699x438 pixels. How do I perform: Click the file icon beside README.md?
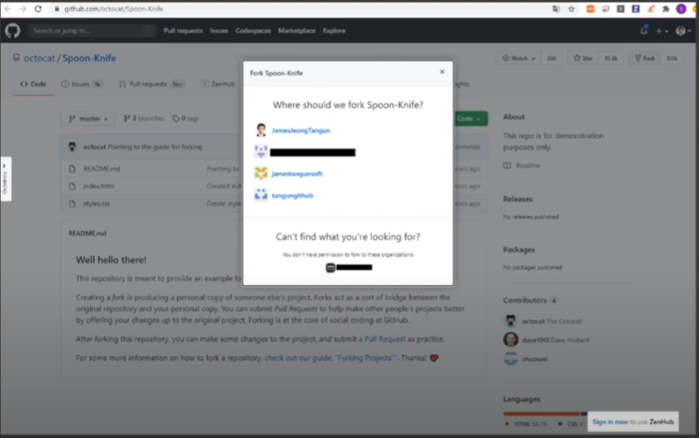(72, 169)
